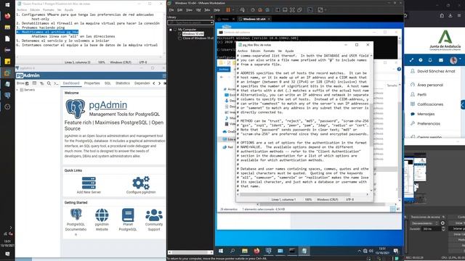Open VMware Tabs menu

coord(207,9)
